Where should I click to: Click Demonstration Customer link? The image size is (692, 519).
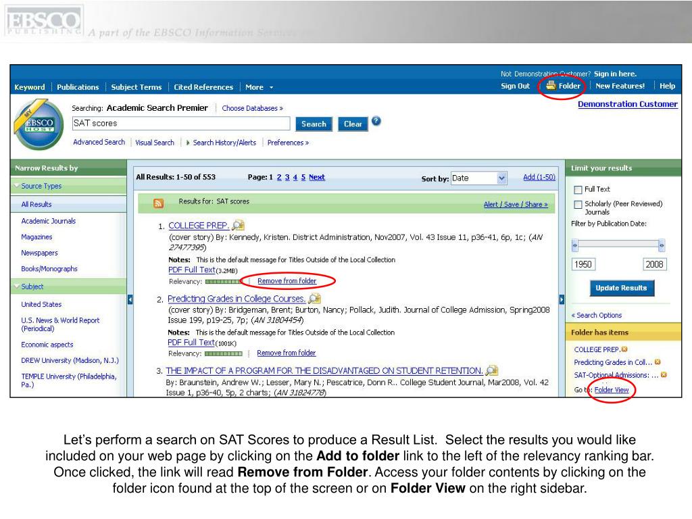628,104
